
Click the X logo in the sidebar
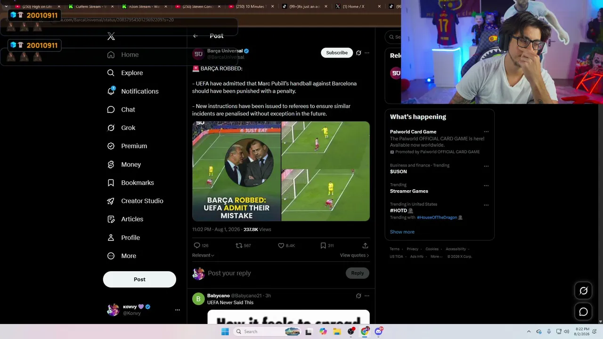(x=111, y=36)
